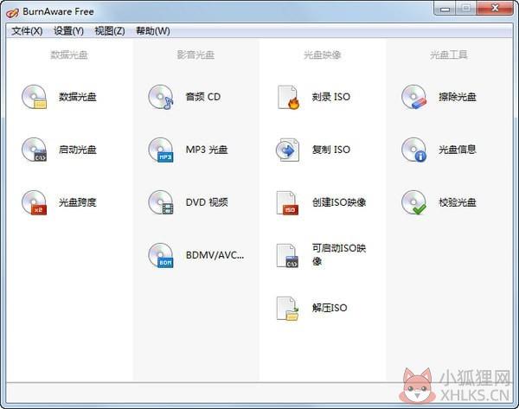Open the 启动光盘 boot disc icon
This screenshot has height=409, width=519.
pos(34,150)
